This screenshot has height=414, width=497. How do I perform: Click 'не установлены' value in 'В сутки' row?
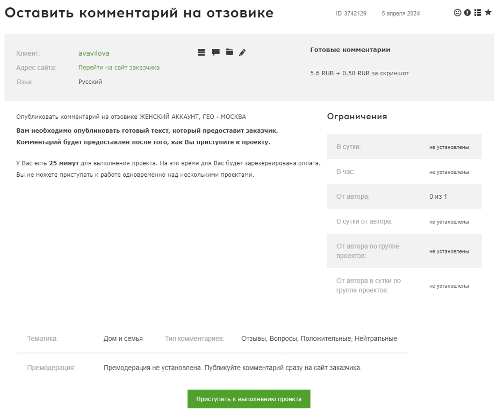(x=449, y=147)
